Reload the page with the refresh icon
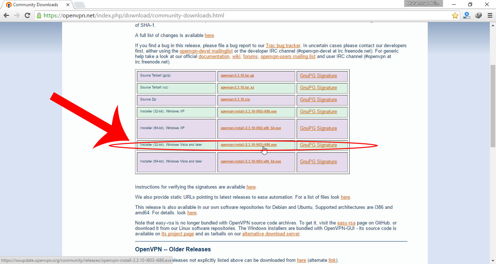 tap(27, 16)
